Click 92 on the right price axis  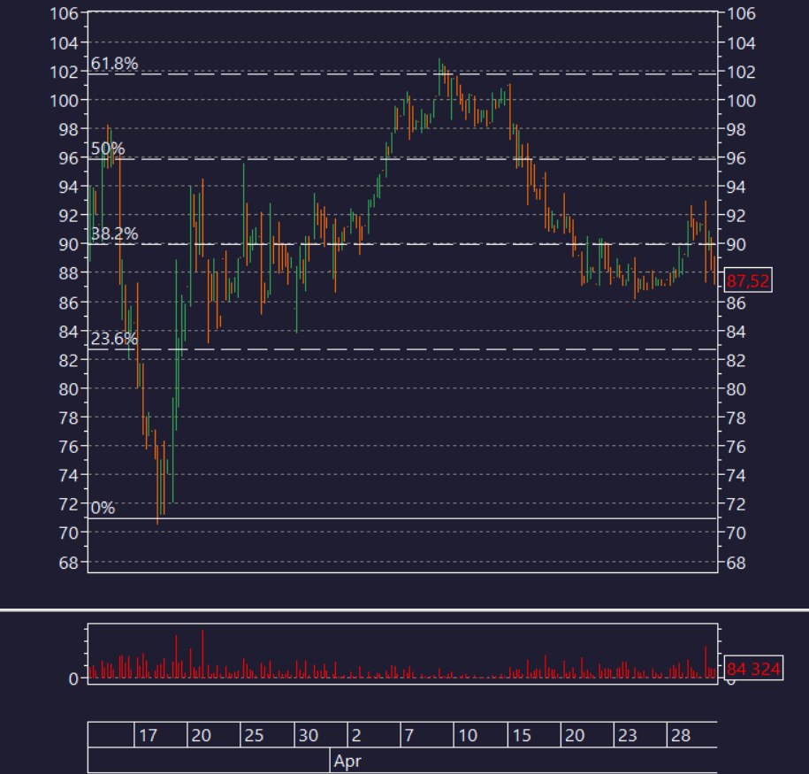[736, 216]
